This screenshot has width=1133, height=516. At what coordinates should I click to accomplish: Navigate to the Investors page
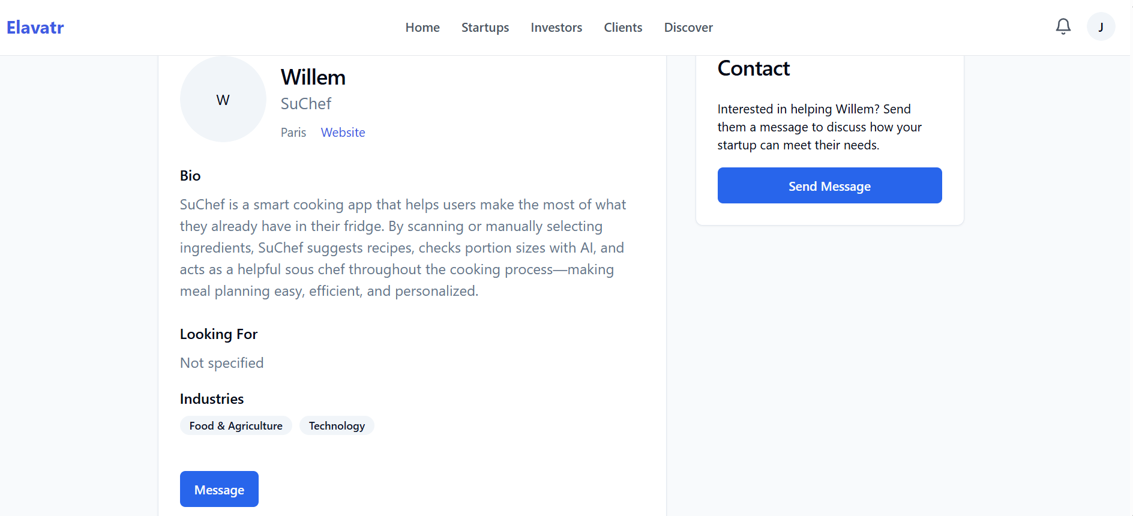tap(556, 28)
